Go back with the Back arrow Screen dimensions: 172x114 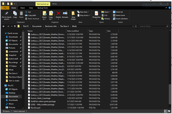[x=4, y=26]
